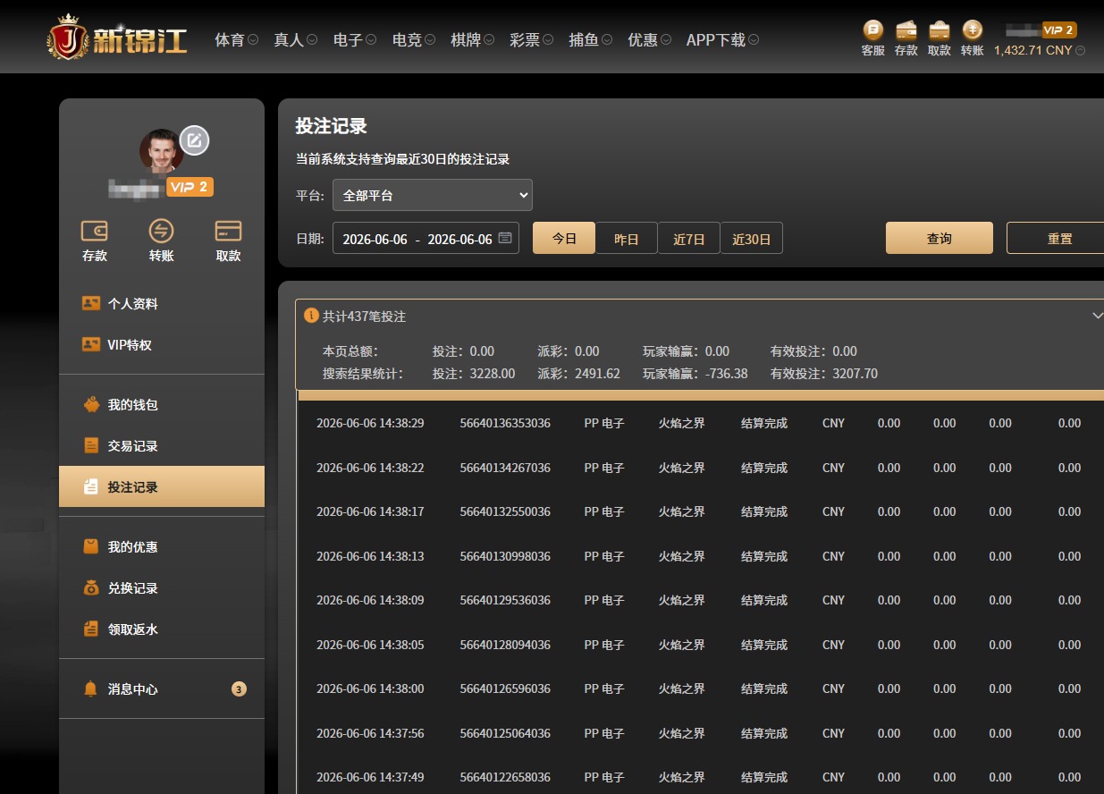
Task: Open the 彩票 menu
Action: (x=532, y=40)
